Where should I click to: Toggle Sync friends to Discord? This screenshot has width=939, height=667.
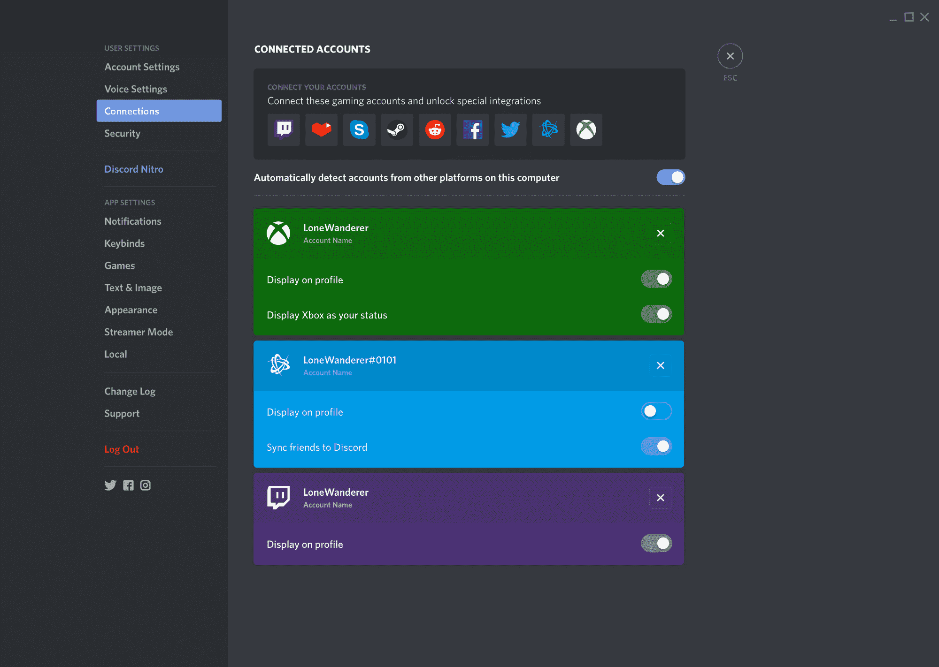click(656, 447)
